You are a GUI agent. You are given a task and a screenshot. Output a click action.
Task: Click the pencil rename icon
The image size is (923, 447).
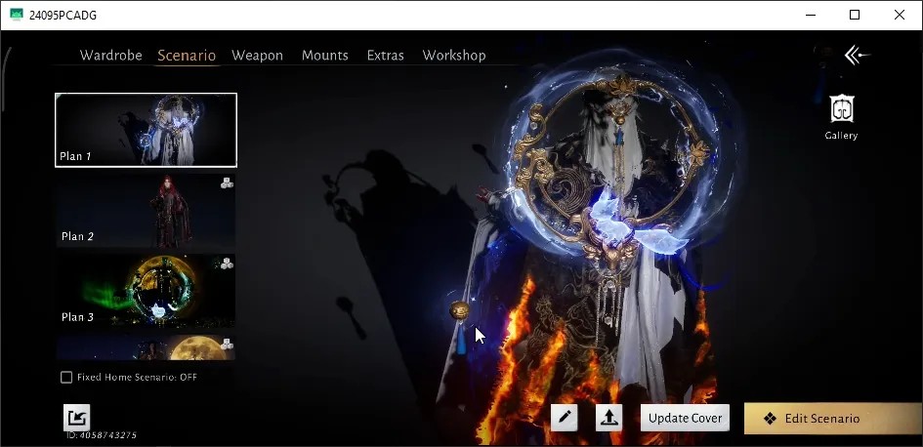[x=564, y=418]
